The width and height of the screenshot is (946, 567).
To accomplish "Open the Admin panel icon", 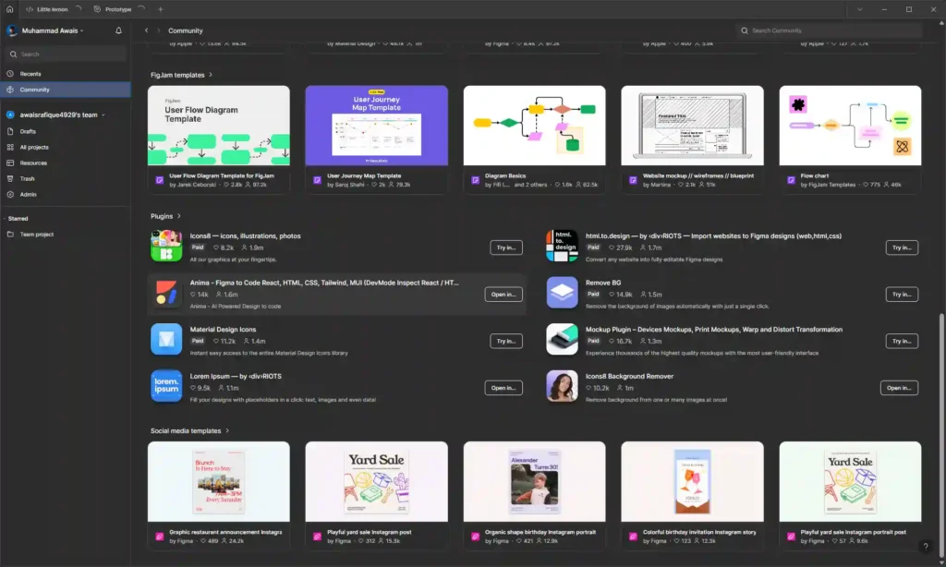I will (30, 194).
